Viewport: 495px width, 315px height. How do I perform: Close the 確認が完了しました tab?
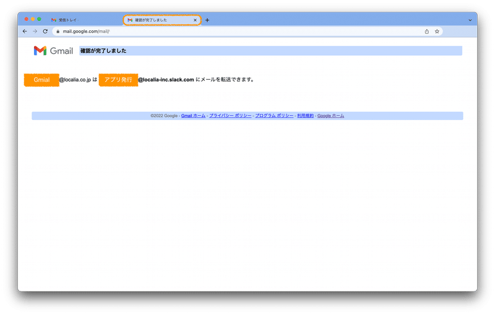(195, 20)
